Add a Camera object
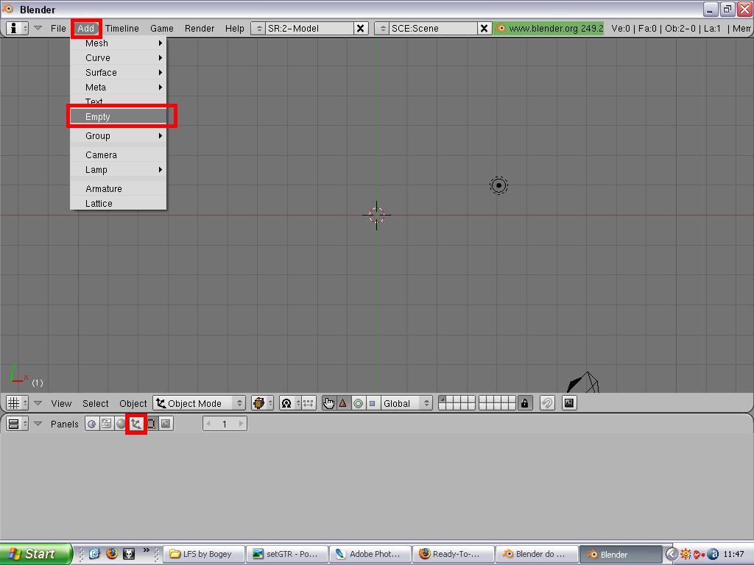 coord(119,154)
